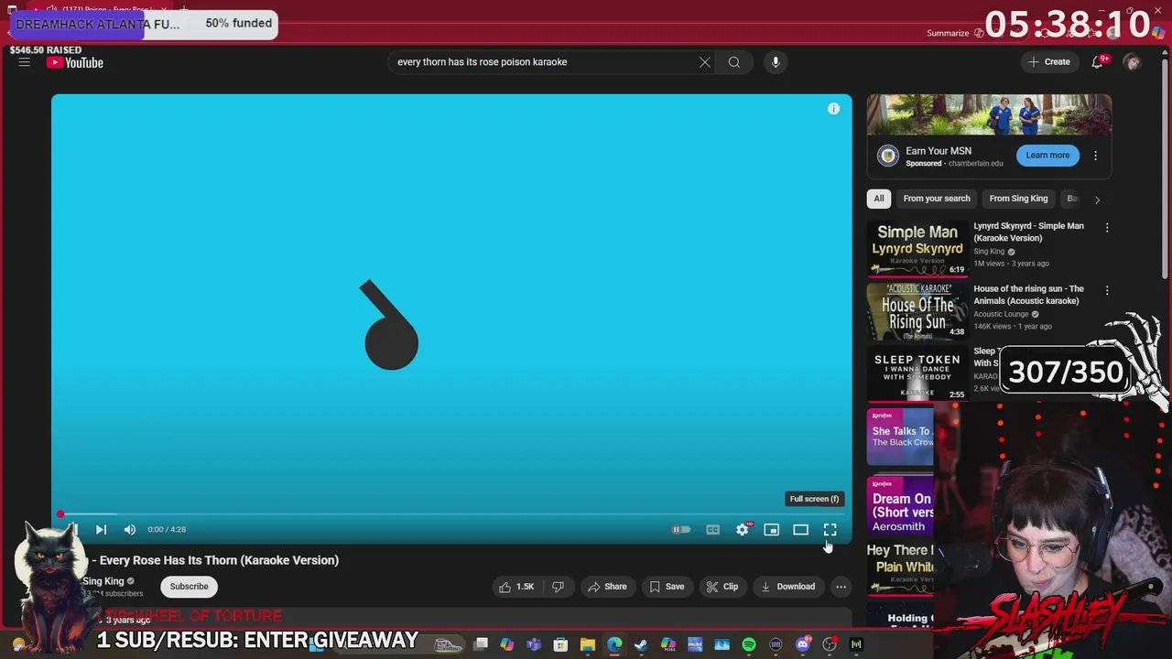
Task: Like the video showing 1.5K
Action: tap(516, 587)
